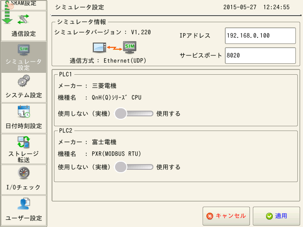Open the 通信設定 communication settings icon
This screenshot has height=227, width=303.
(24, 20)
